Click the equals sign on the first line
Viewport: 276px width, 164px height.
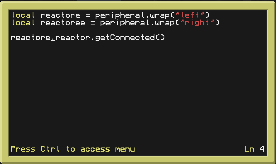click(88, 15)
